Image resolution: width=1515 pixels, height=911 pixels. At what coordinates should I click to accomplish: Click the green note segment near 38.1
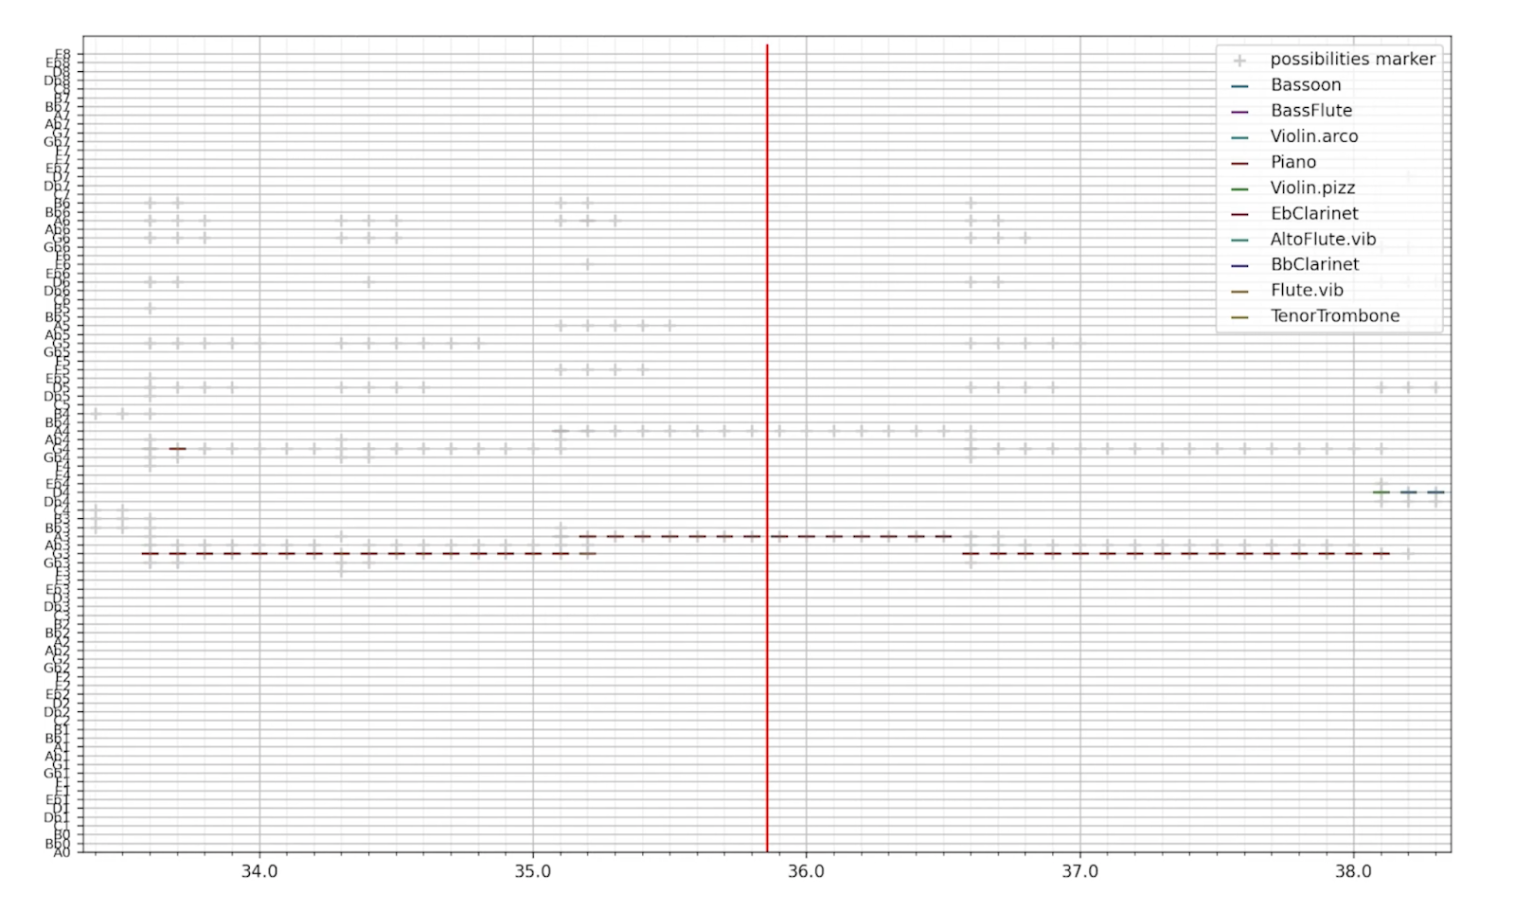(1381, 492)
